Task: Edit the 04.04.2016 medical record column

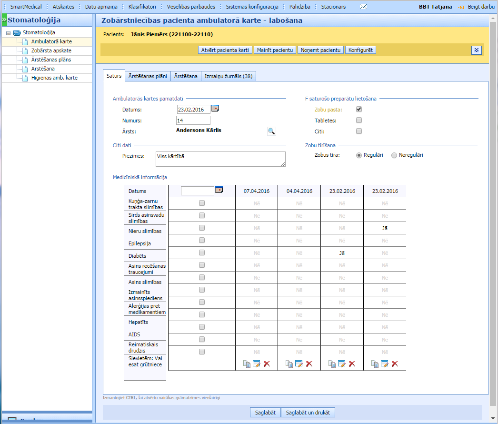Action: (299, 364)
